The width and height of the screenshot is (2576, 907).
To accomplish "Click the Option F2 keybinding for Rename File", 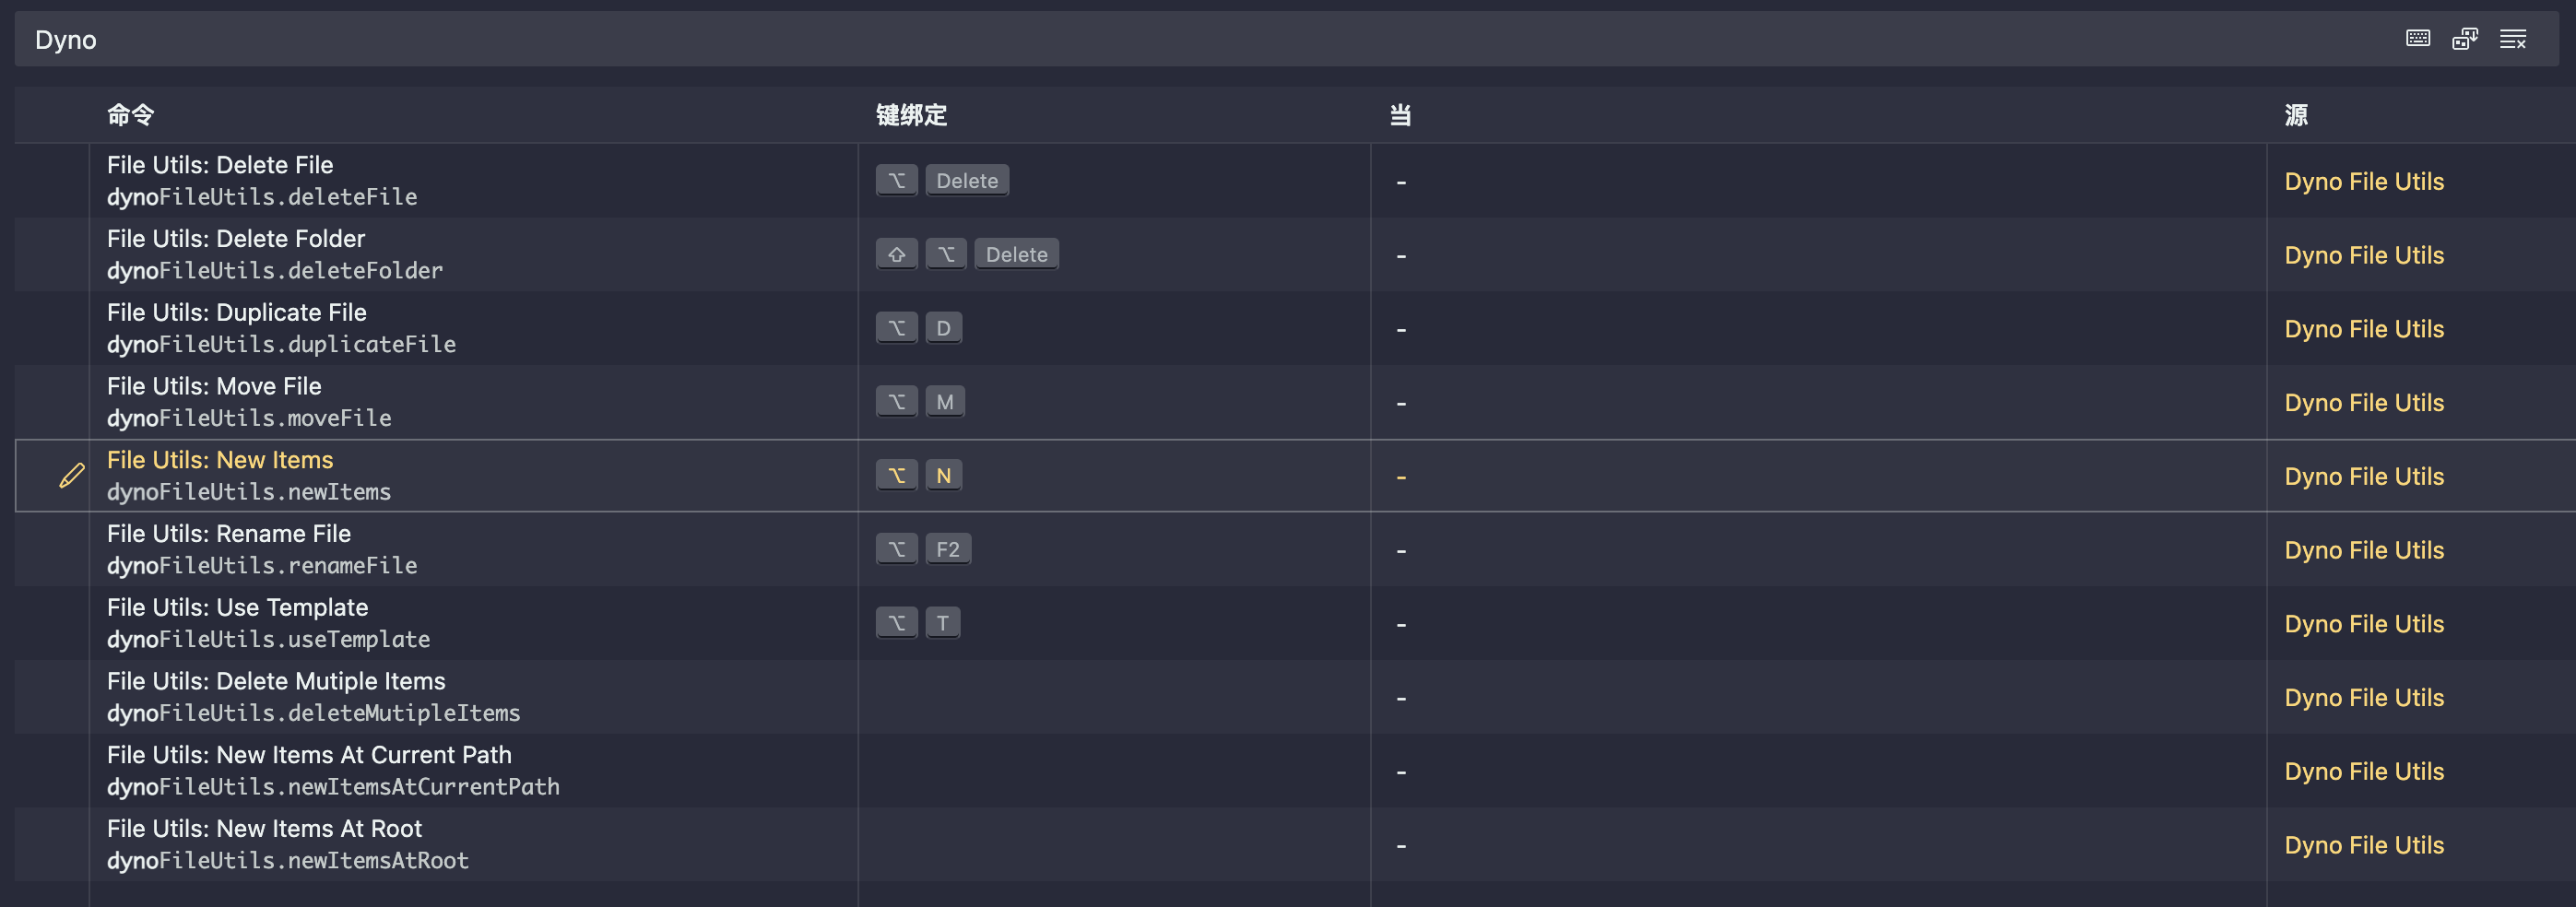I will tap(923, 550).
